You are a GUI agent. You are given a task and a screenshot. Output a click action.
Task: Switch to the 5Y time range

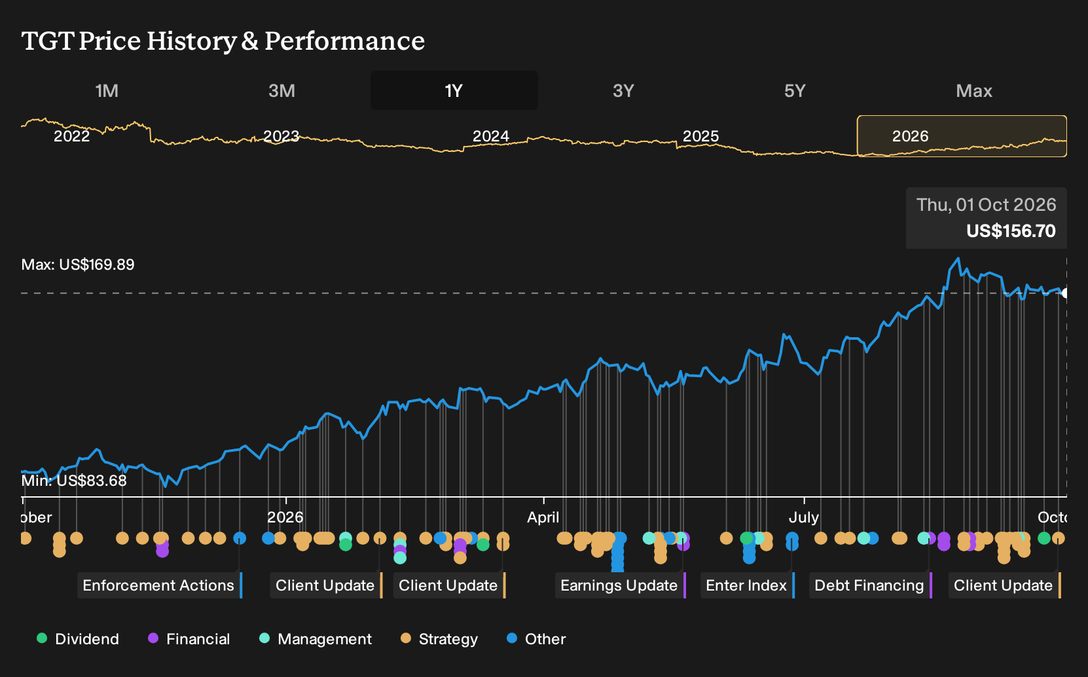pos(795,90)
